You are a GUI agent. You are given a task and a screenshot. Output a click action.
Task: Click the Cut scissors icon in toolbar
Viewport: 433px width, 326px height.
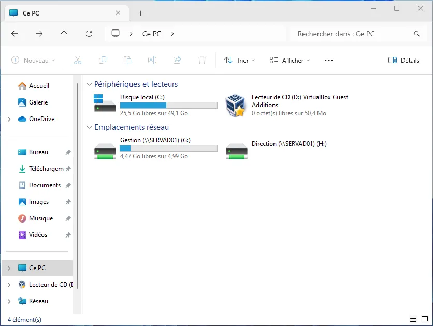coord(78,60)
